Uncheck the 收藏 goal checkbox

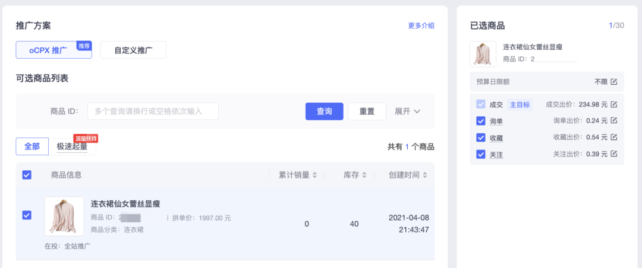(481, 138)
